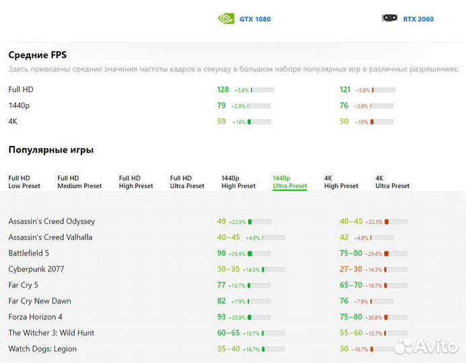
Task: Click GTX 1080 Battlefield 5 progress bar
Action: pos(259,253)
